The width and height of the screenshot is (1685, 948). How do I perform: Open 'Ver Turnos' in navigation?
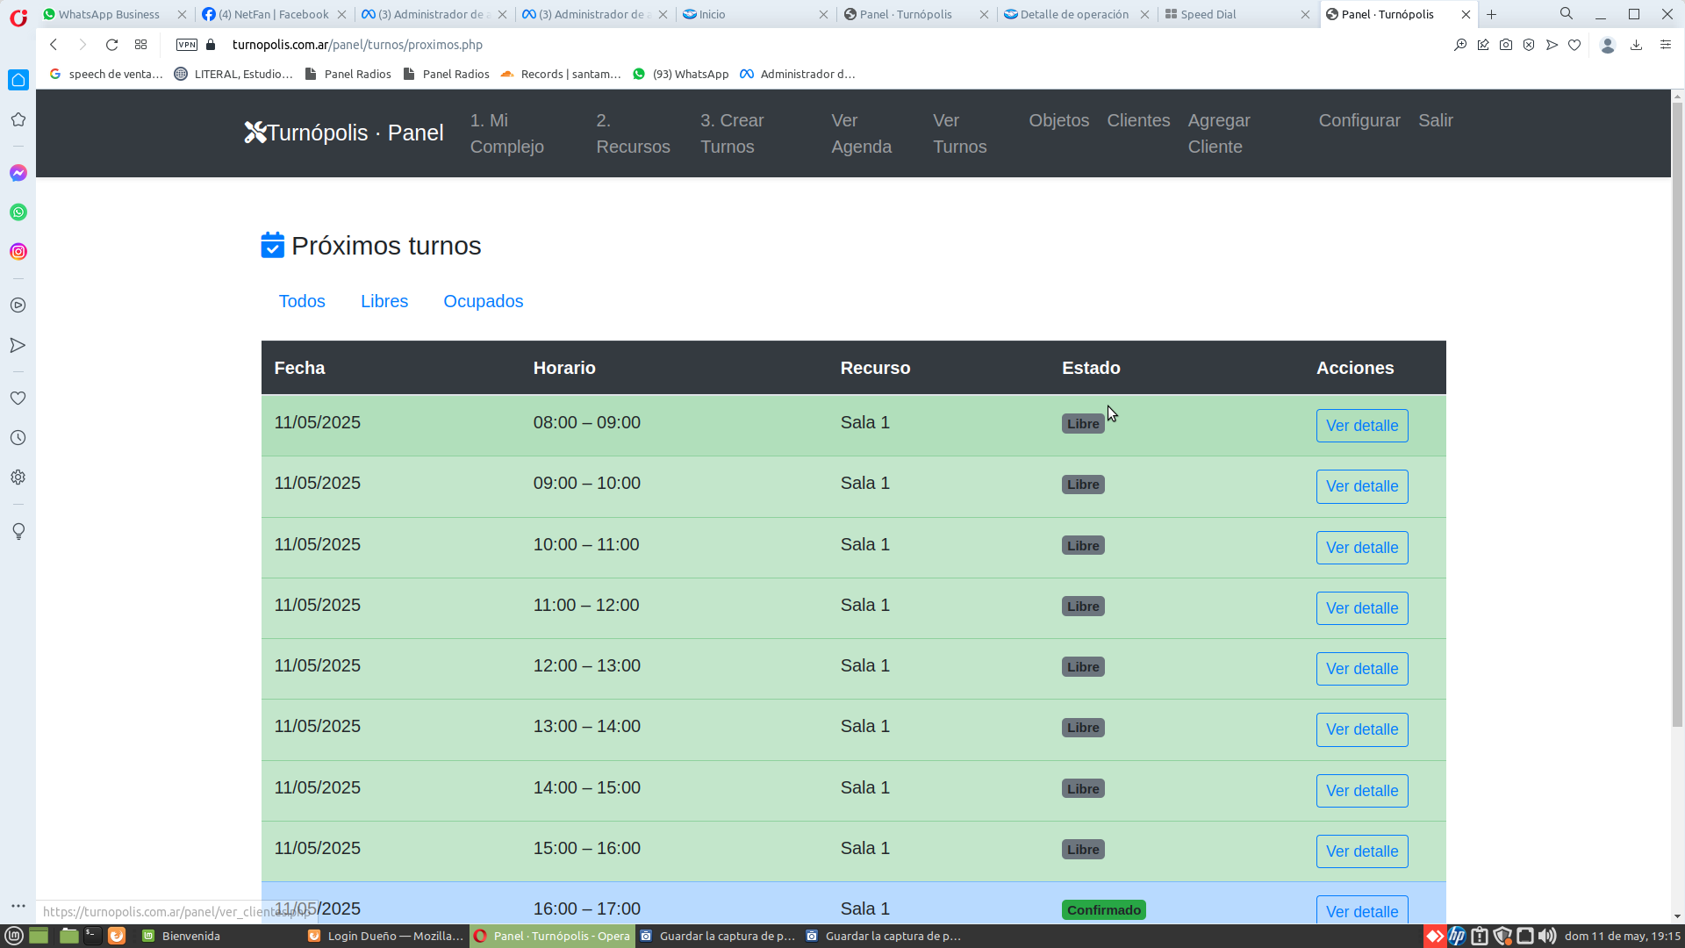[x=959, y=133]
